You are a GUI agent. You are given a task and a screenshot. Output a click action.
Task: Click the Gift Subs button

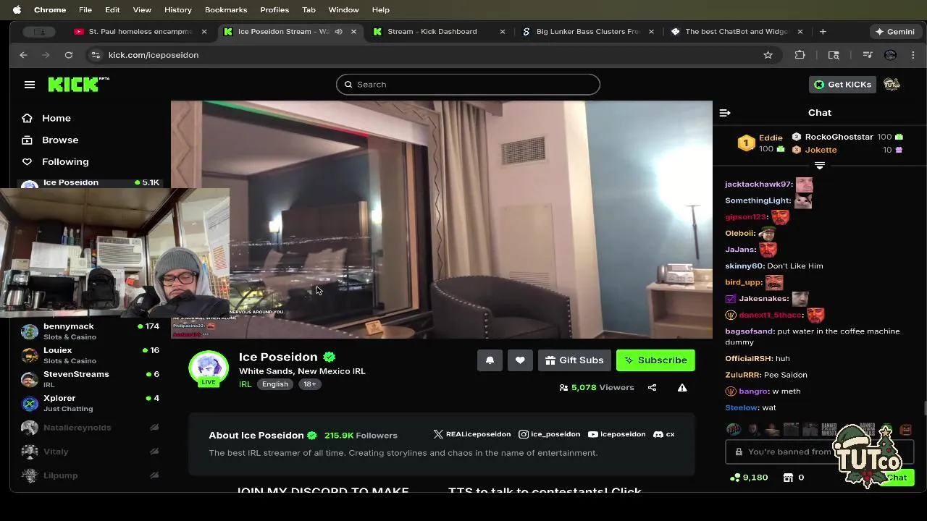[574, 360]
